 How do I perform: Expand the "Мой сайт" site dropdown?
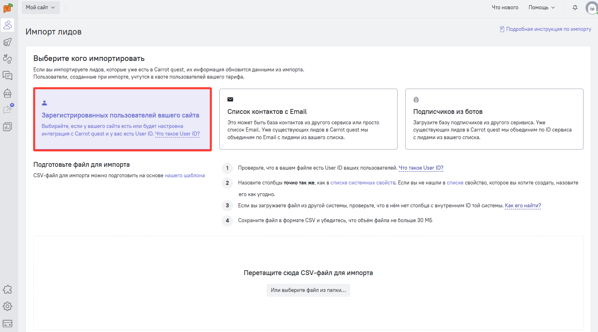pyautogui.click(x=41, y=8)
